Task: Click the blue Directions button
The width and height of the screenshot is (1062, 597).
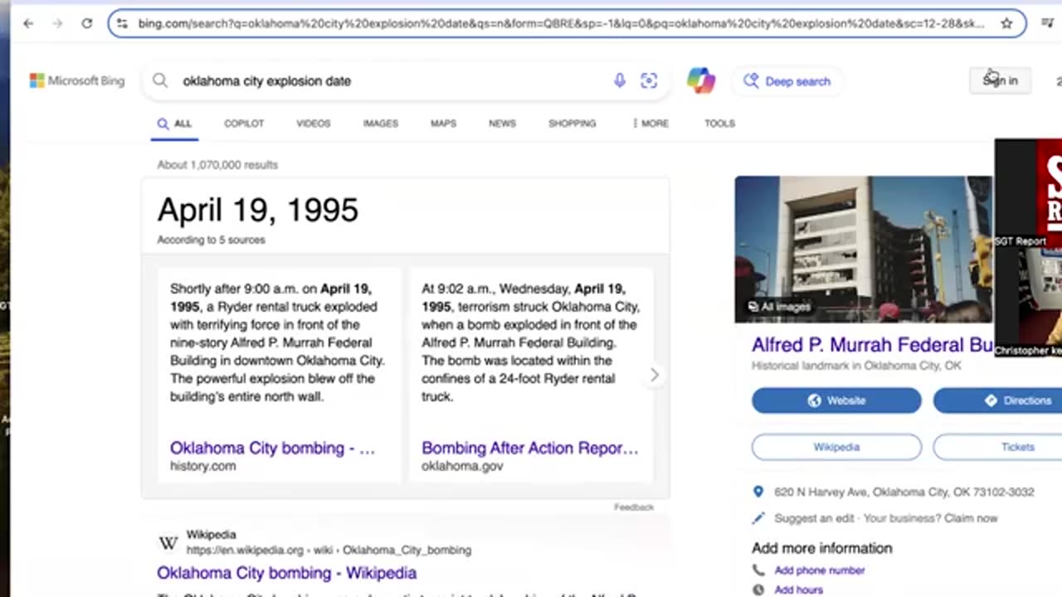Action: [x=997, y=400]
